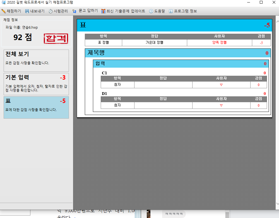The height and width of the screenshot is (218, 279).
Task: Click the C1 cell label
Action: (x=104, y=73)
